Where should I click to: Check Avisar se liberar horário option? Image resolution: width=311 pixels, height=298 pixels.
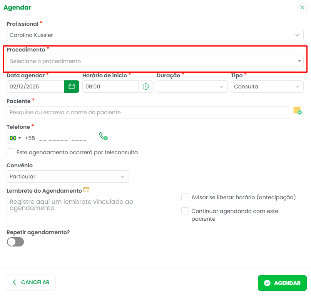(185, 197)
